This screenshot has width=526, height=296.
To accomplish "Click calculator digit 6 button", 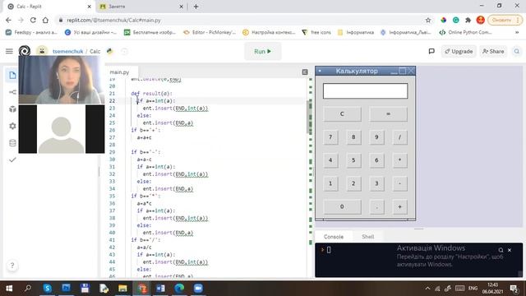I will pos(376,160).
